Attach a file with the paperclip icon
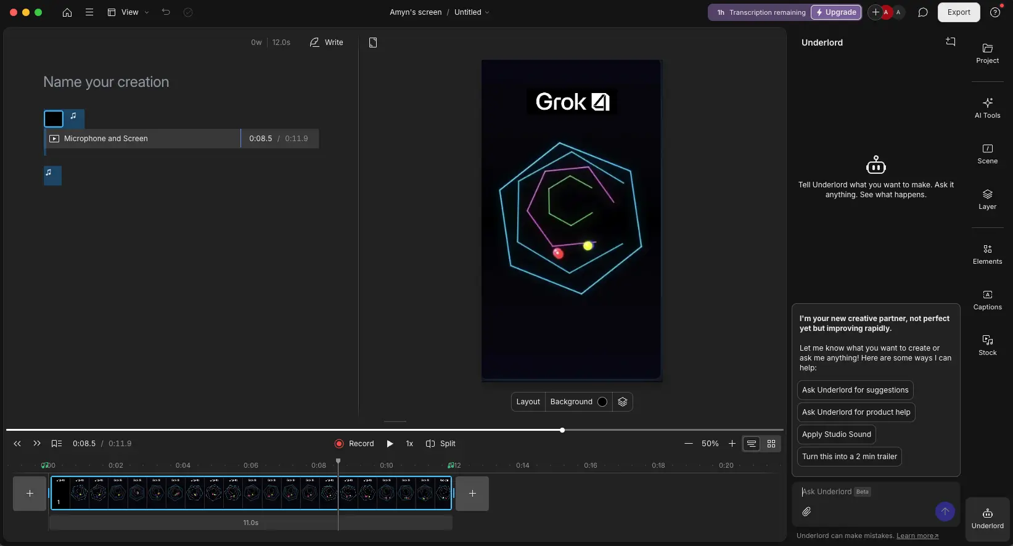The image size is (1013, 546). 806,511
